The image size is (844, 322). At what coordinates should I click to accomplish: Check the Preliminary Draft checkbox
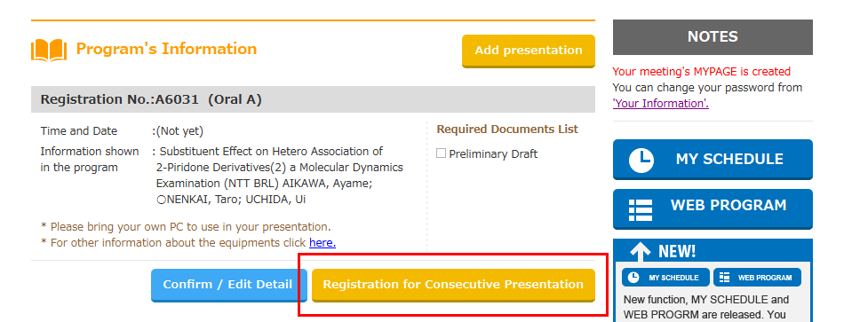click(x=441, y=153)
